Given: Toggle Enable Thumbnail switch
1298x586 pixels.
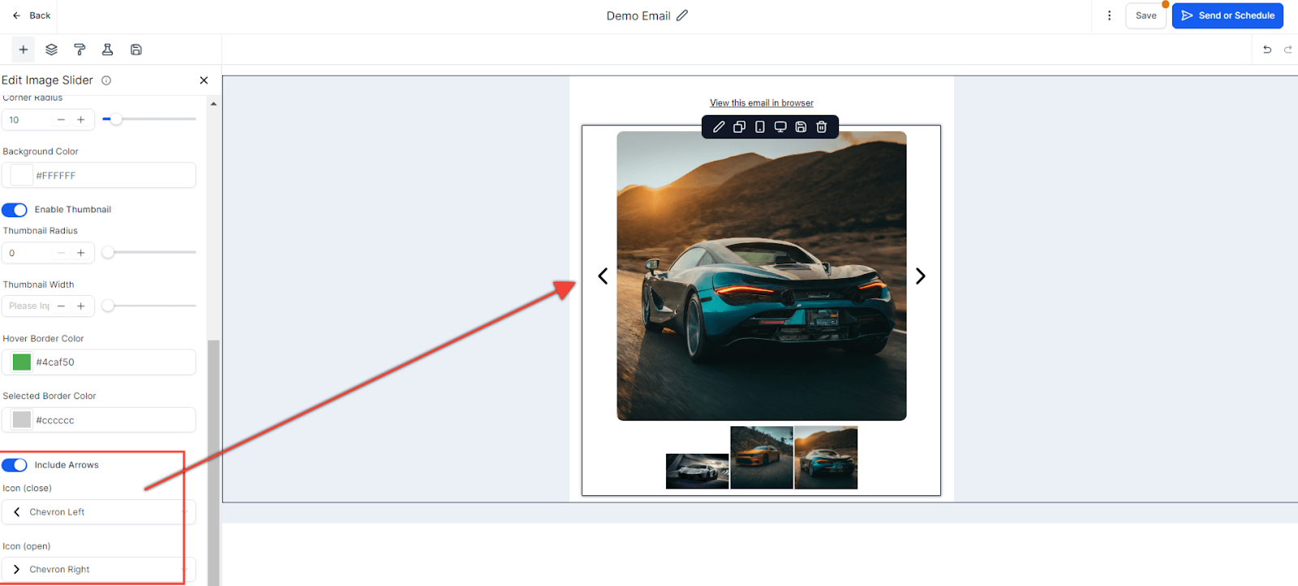Looking at the screenshot, I should (15, 210).
